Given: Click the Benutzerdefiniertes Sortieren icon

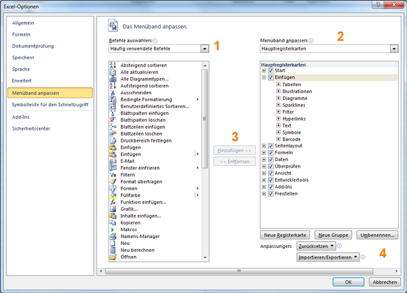Looking at the screenshot, I should click(113, 106).
